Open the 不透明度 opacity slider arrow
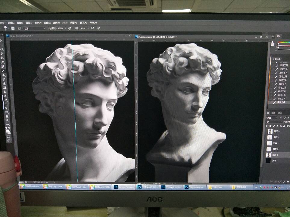The height and width of the screenshot is (217, 290). pos(65,29)
